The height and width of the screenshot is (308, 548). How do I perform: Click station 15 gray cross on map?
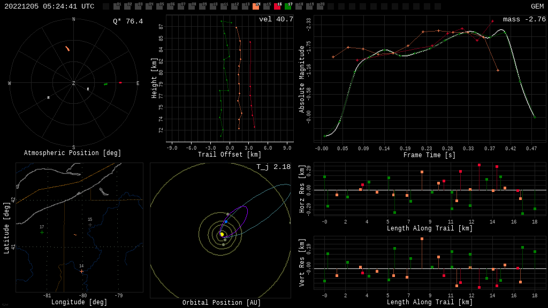pos(90,225)
